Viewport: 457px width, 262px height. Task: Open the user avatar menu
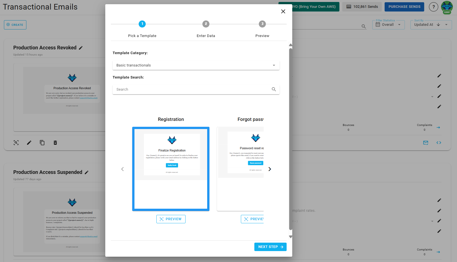click(x=446, y=7)
